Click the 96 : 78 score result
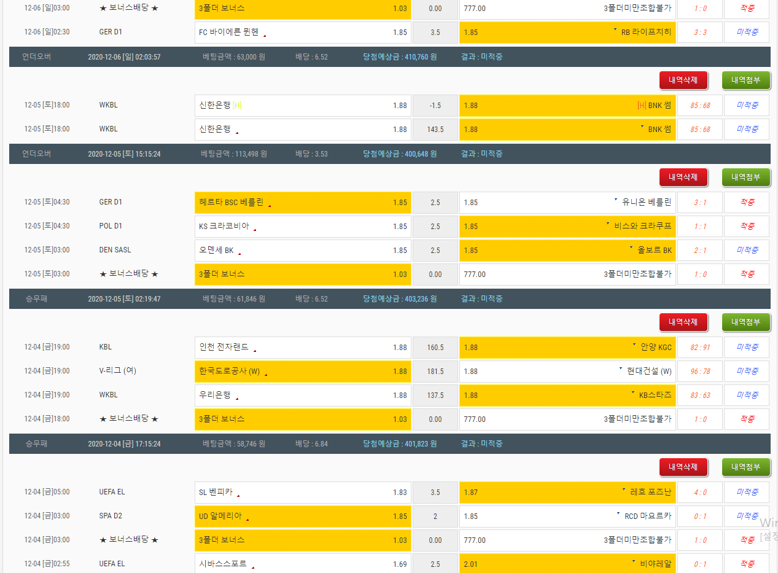Screen dimensions: 778x573 [699, 371]
